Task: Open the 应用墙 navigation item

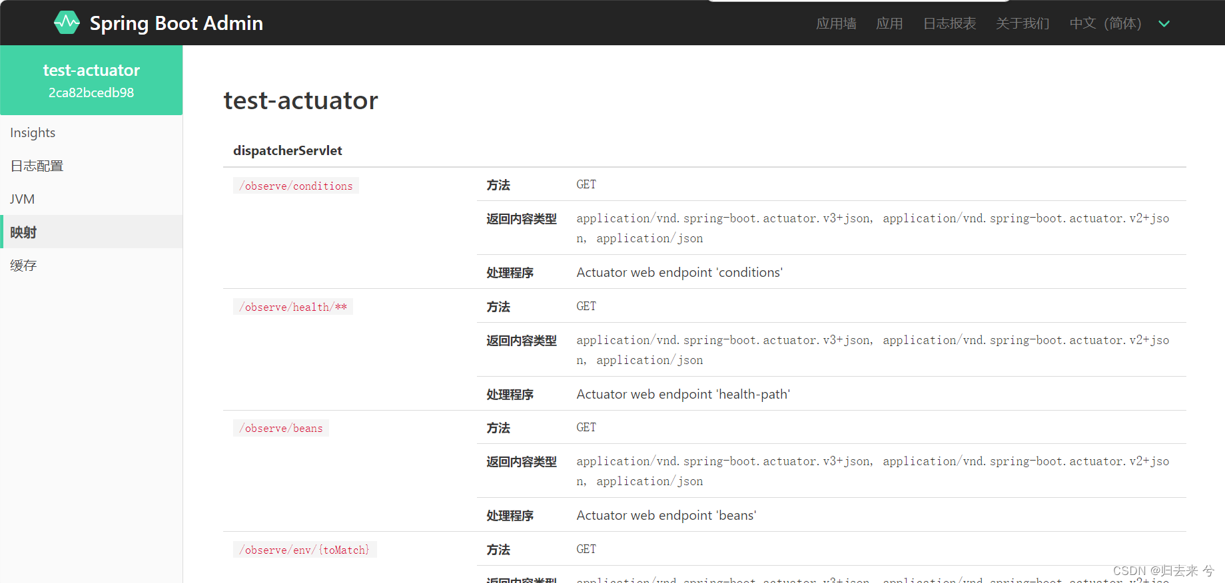Action: (836, 23)
